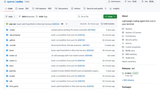160x90 pixels.
Task: Click the scripts folder icon
Action: pos(7,76)
